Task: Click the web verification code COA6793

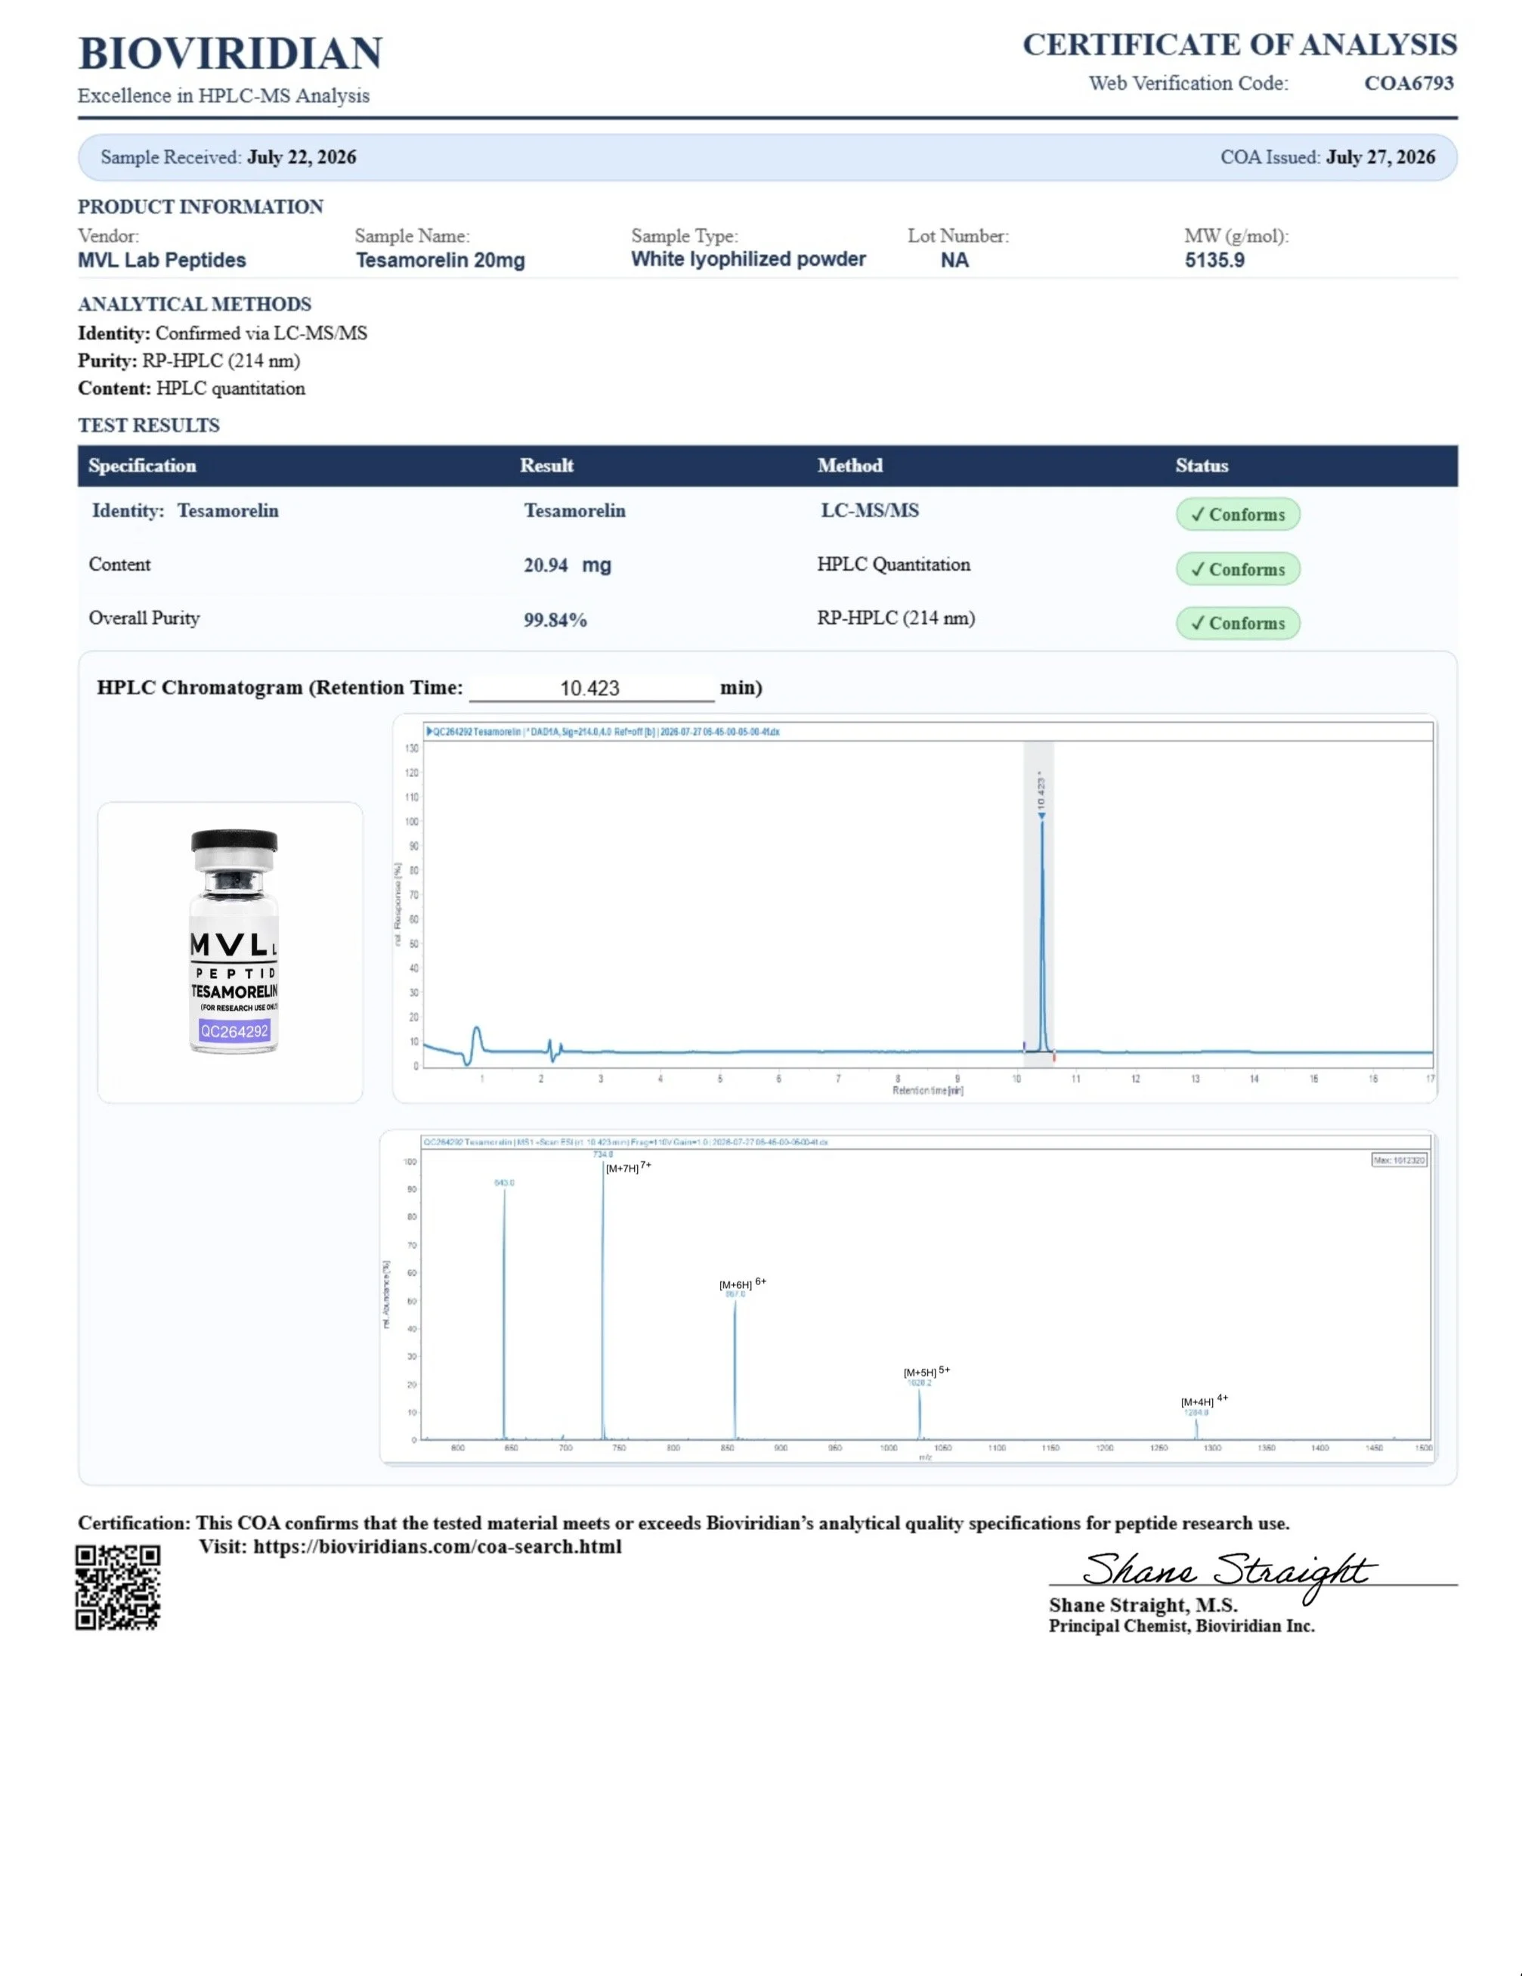Action: (1408, 83)
